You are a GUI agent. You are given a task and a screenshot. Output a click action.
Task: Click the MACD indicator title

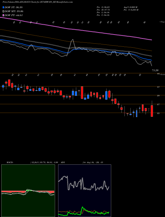pos(10,162)
